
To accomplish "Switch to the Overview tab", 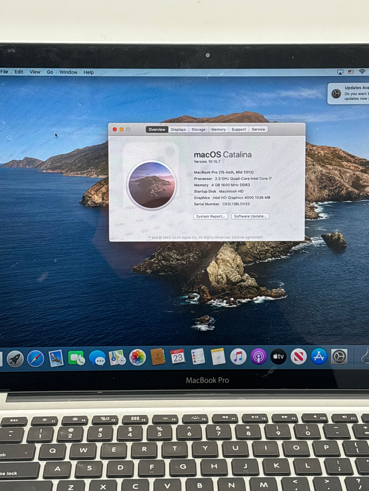I will pos(157,129).
